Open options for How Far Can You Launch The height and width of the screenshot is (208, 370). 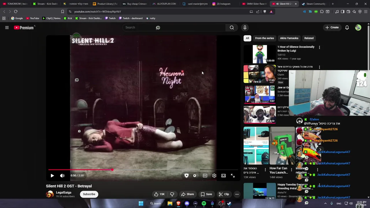click(x=291, y=170)
